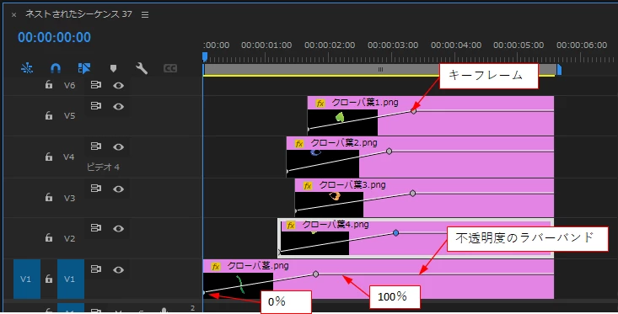Toggle lock on track V2
Image resolution: width=618 pixels, height=314 pixels.
coord(48,237)
